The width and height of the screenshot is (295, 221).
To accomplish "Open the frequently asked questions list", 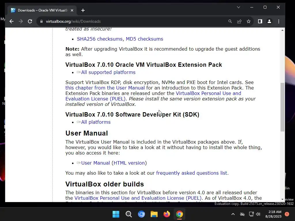I will [192, 173].
